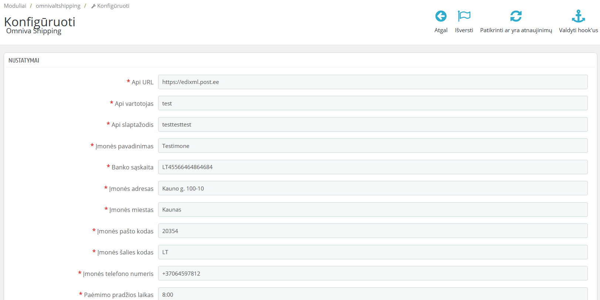The width and height of the screenshot is (600, 300).
Task: Click the NUSTATYMAI panel heading
Action: (x=24, y=60)
